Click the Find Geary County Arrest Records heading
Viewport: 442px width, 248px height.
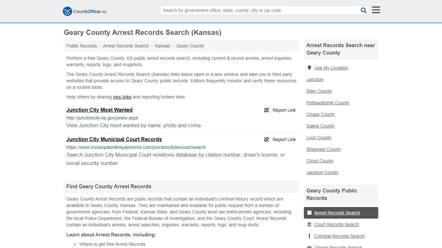pyautogui.click(x=109, y=186)
